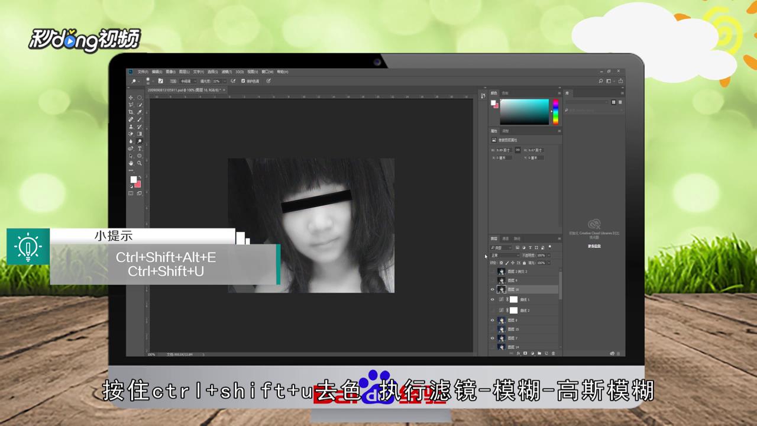757x426 pixels.
Task: Click the rainbow hue slider strip
Action: coord(555,112)
